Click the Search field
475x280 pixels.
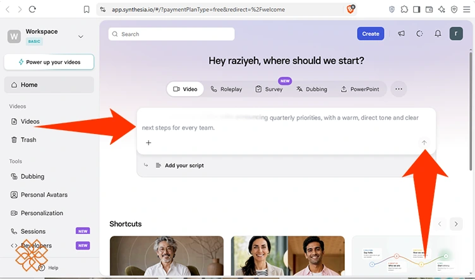click(171, 34)
